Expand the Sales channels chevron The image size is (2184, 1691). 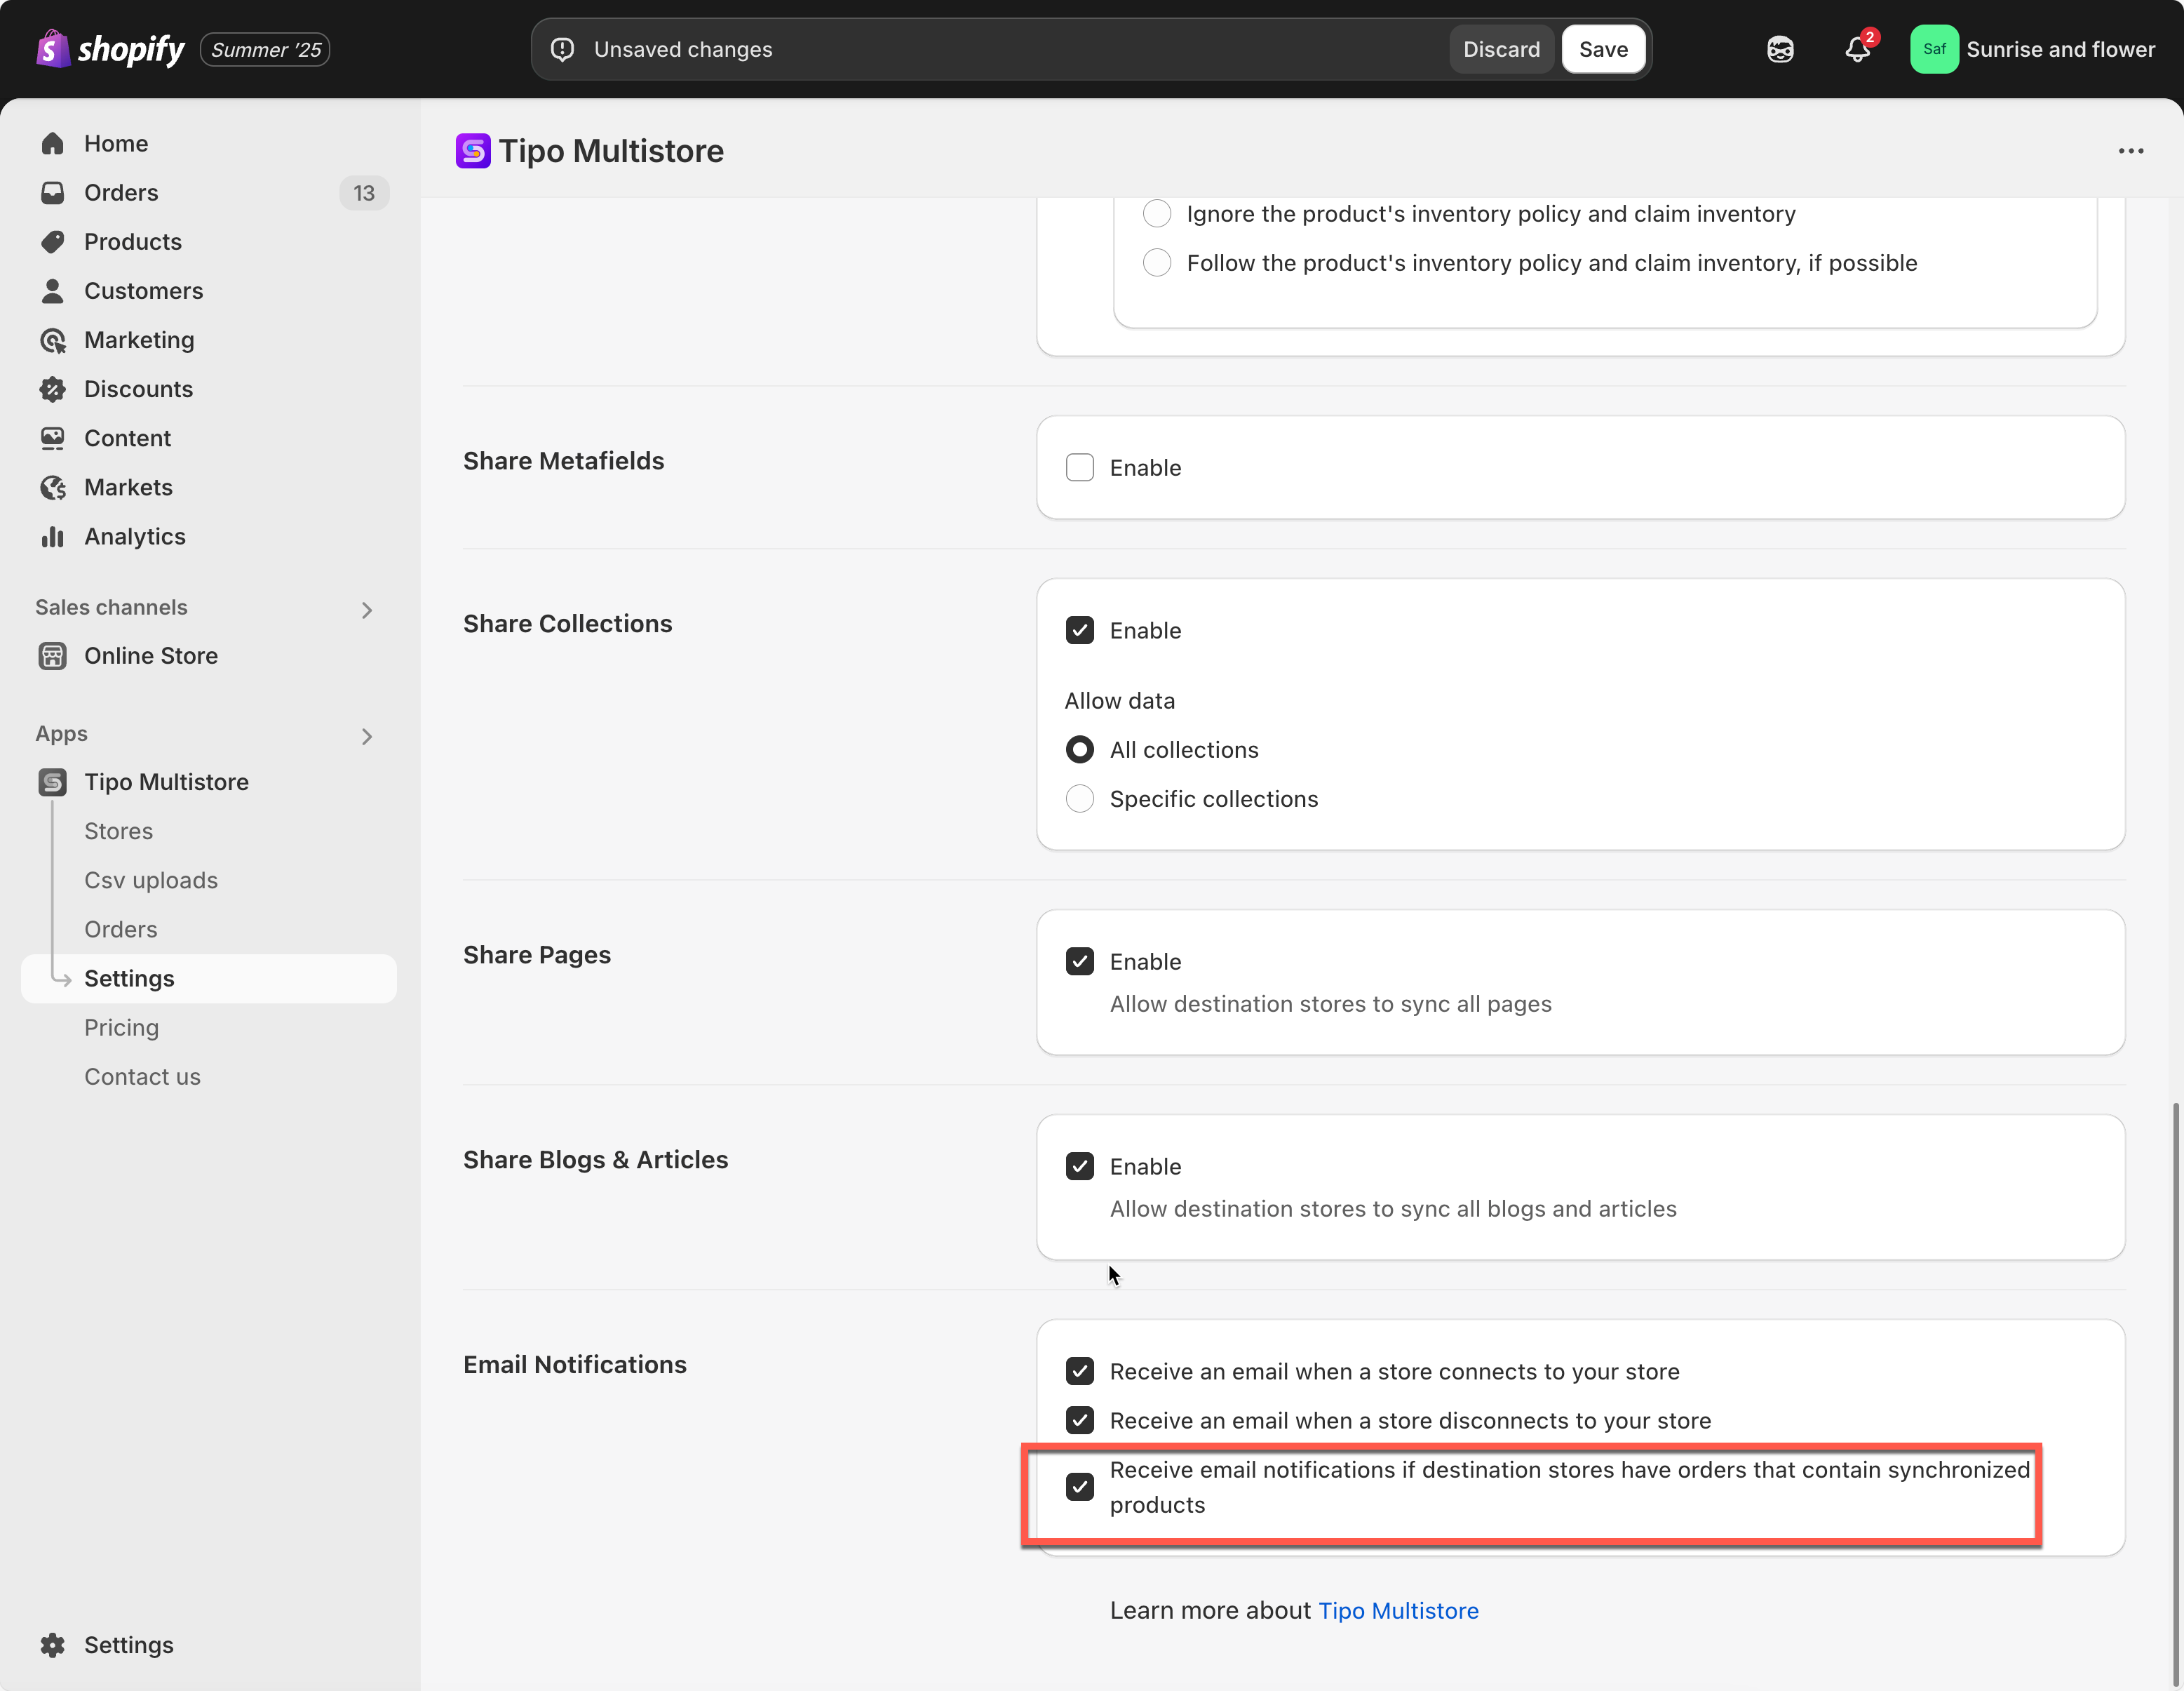coord(367,610)
